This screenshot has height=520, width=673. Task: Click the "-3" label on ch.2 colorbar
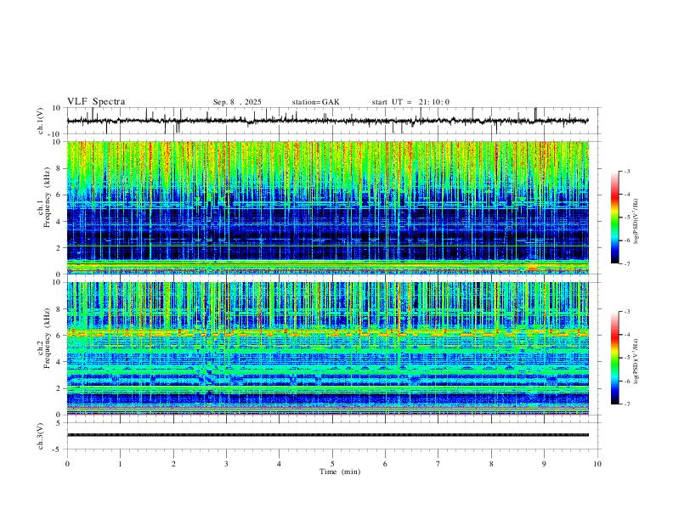(627, 312)
